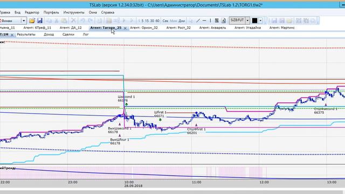345x194 pixels.
Task: Set the 60 minute interval
Action: pyautogui.click(x=157, y=21)
